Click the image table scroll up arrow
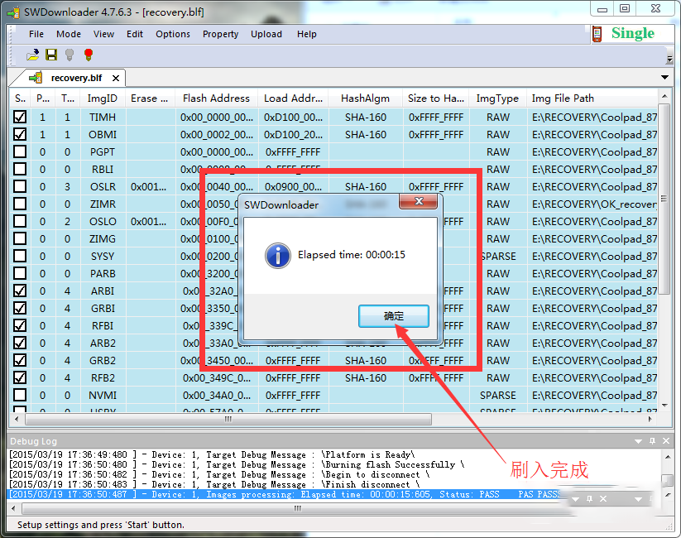The height and width of the screenshot is (538, 681). click(664, 96)
